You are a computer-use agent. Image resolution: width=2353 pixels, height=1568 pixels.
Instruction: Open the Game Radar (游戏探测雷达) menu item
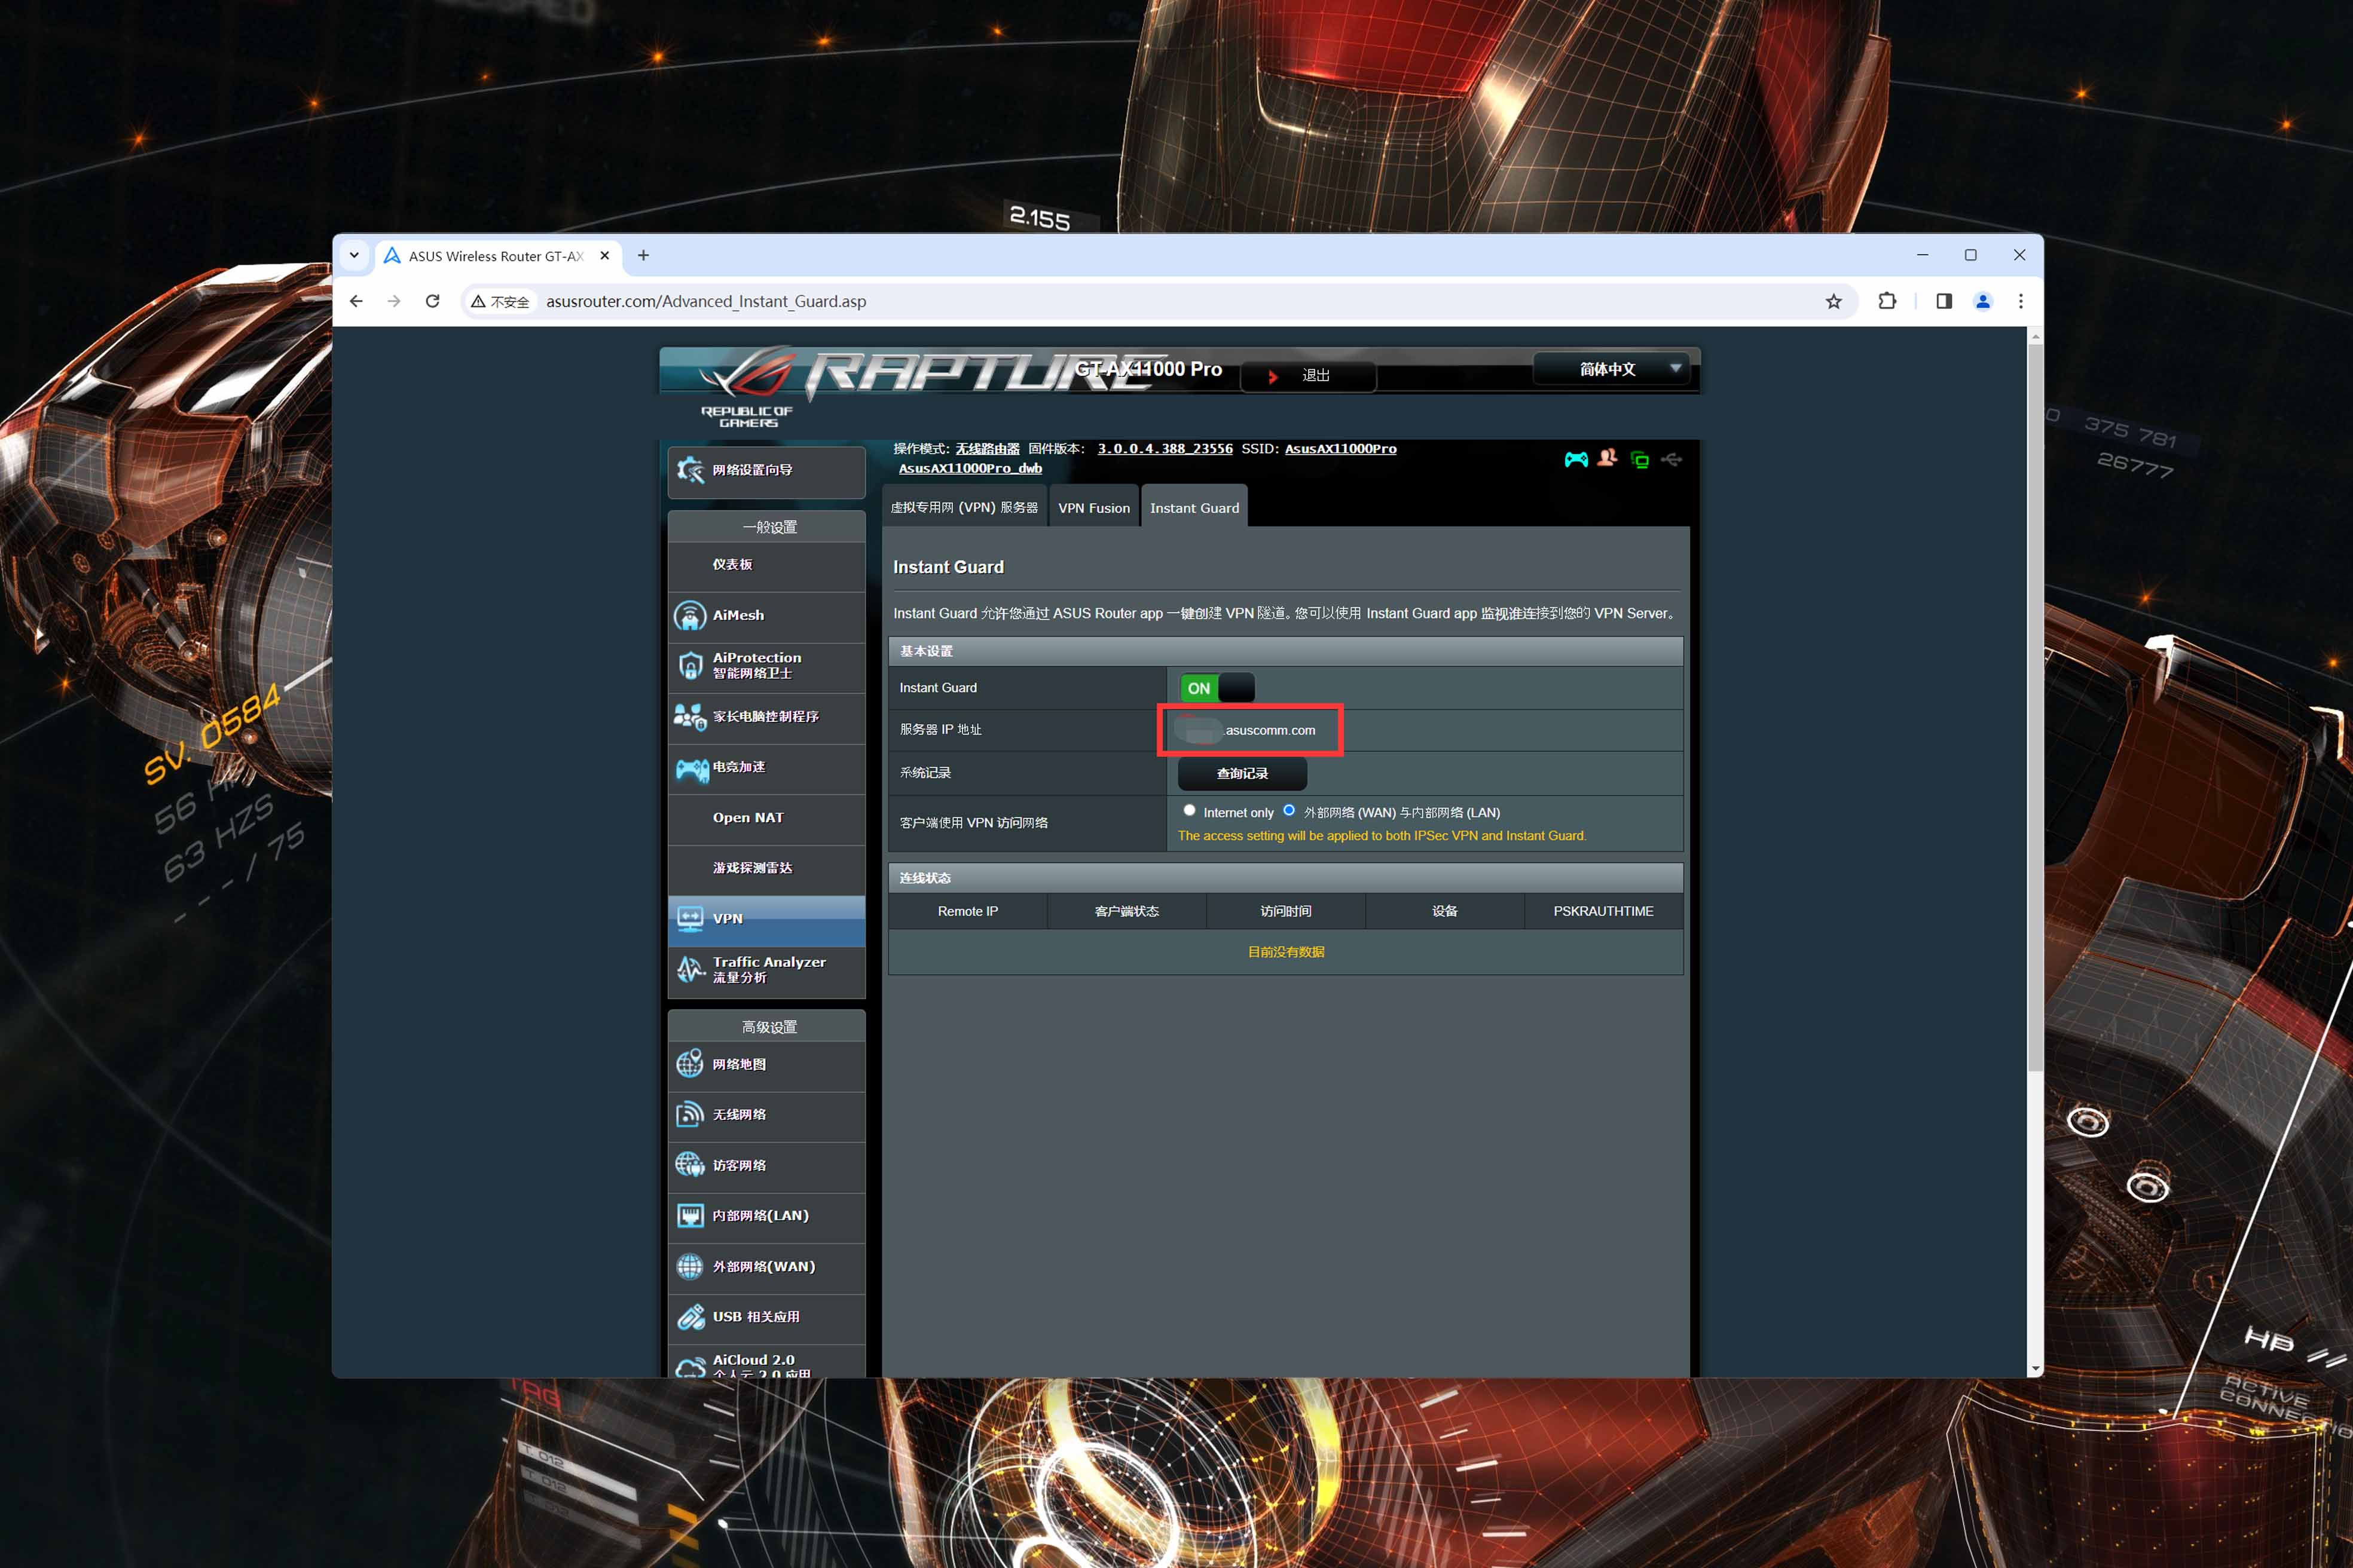point(766,868)
